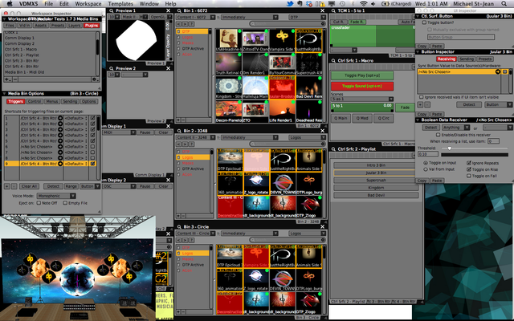Click the source arrow icon in trigger row 6

coord(60,146)
